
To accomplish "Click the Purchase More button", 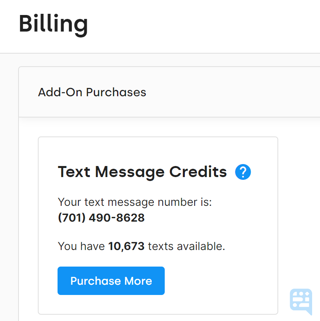I will (111, 281).
